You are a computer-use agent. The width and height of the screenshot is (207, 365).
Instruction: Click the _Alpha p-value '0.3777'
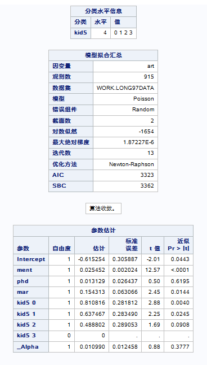[x=180, y=347]
